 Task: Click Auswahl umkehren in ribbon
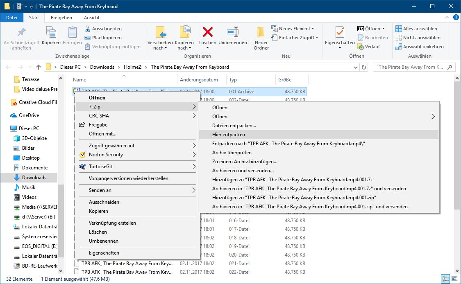click(x=420, y=47)
